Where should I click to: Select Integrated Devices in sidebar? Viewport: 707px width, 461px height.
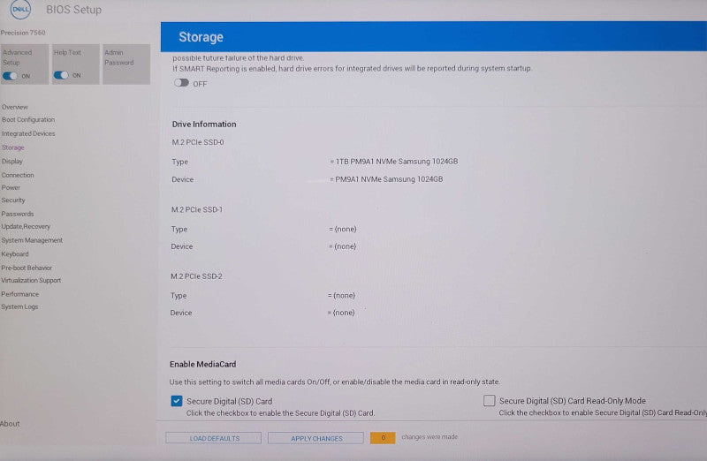pos(28,134)
